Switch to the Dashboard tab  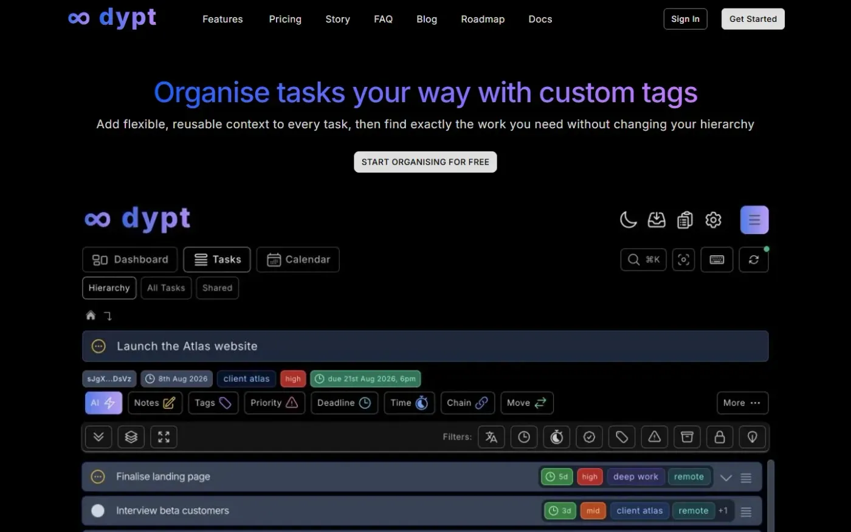click(130, 260)
